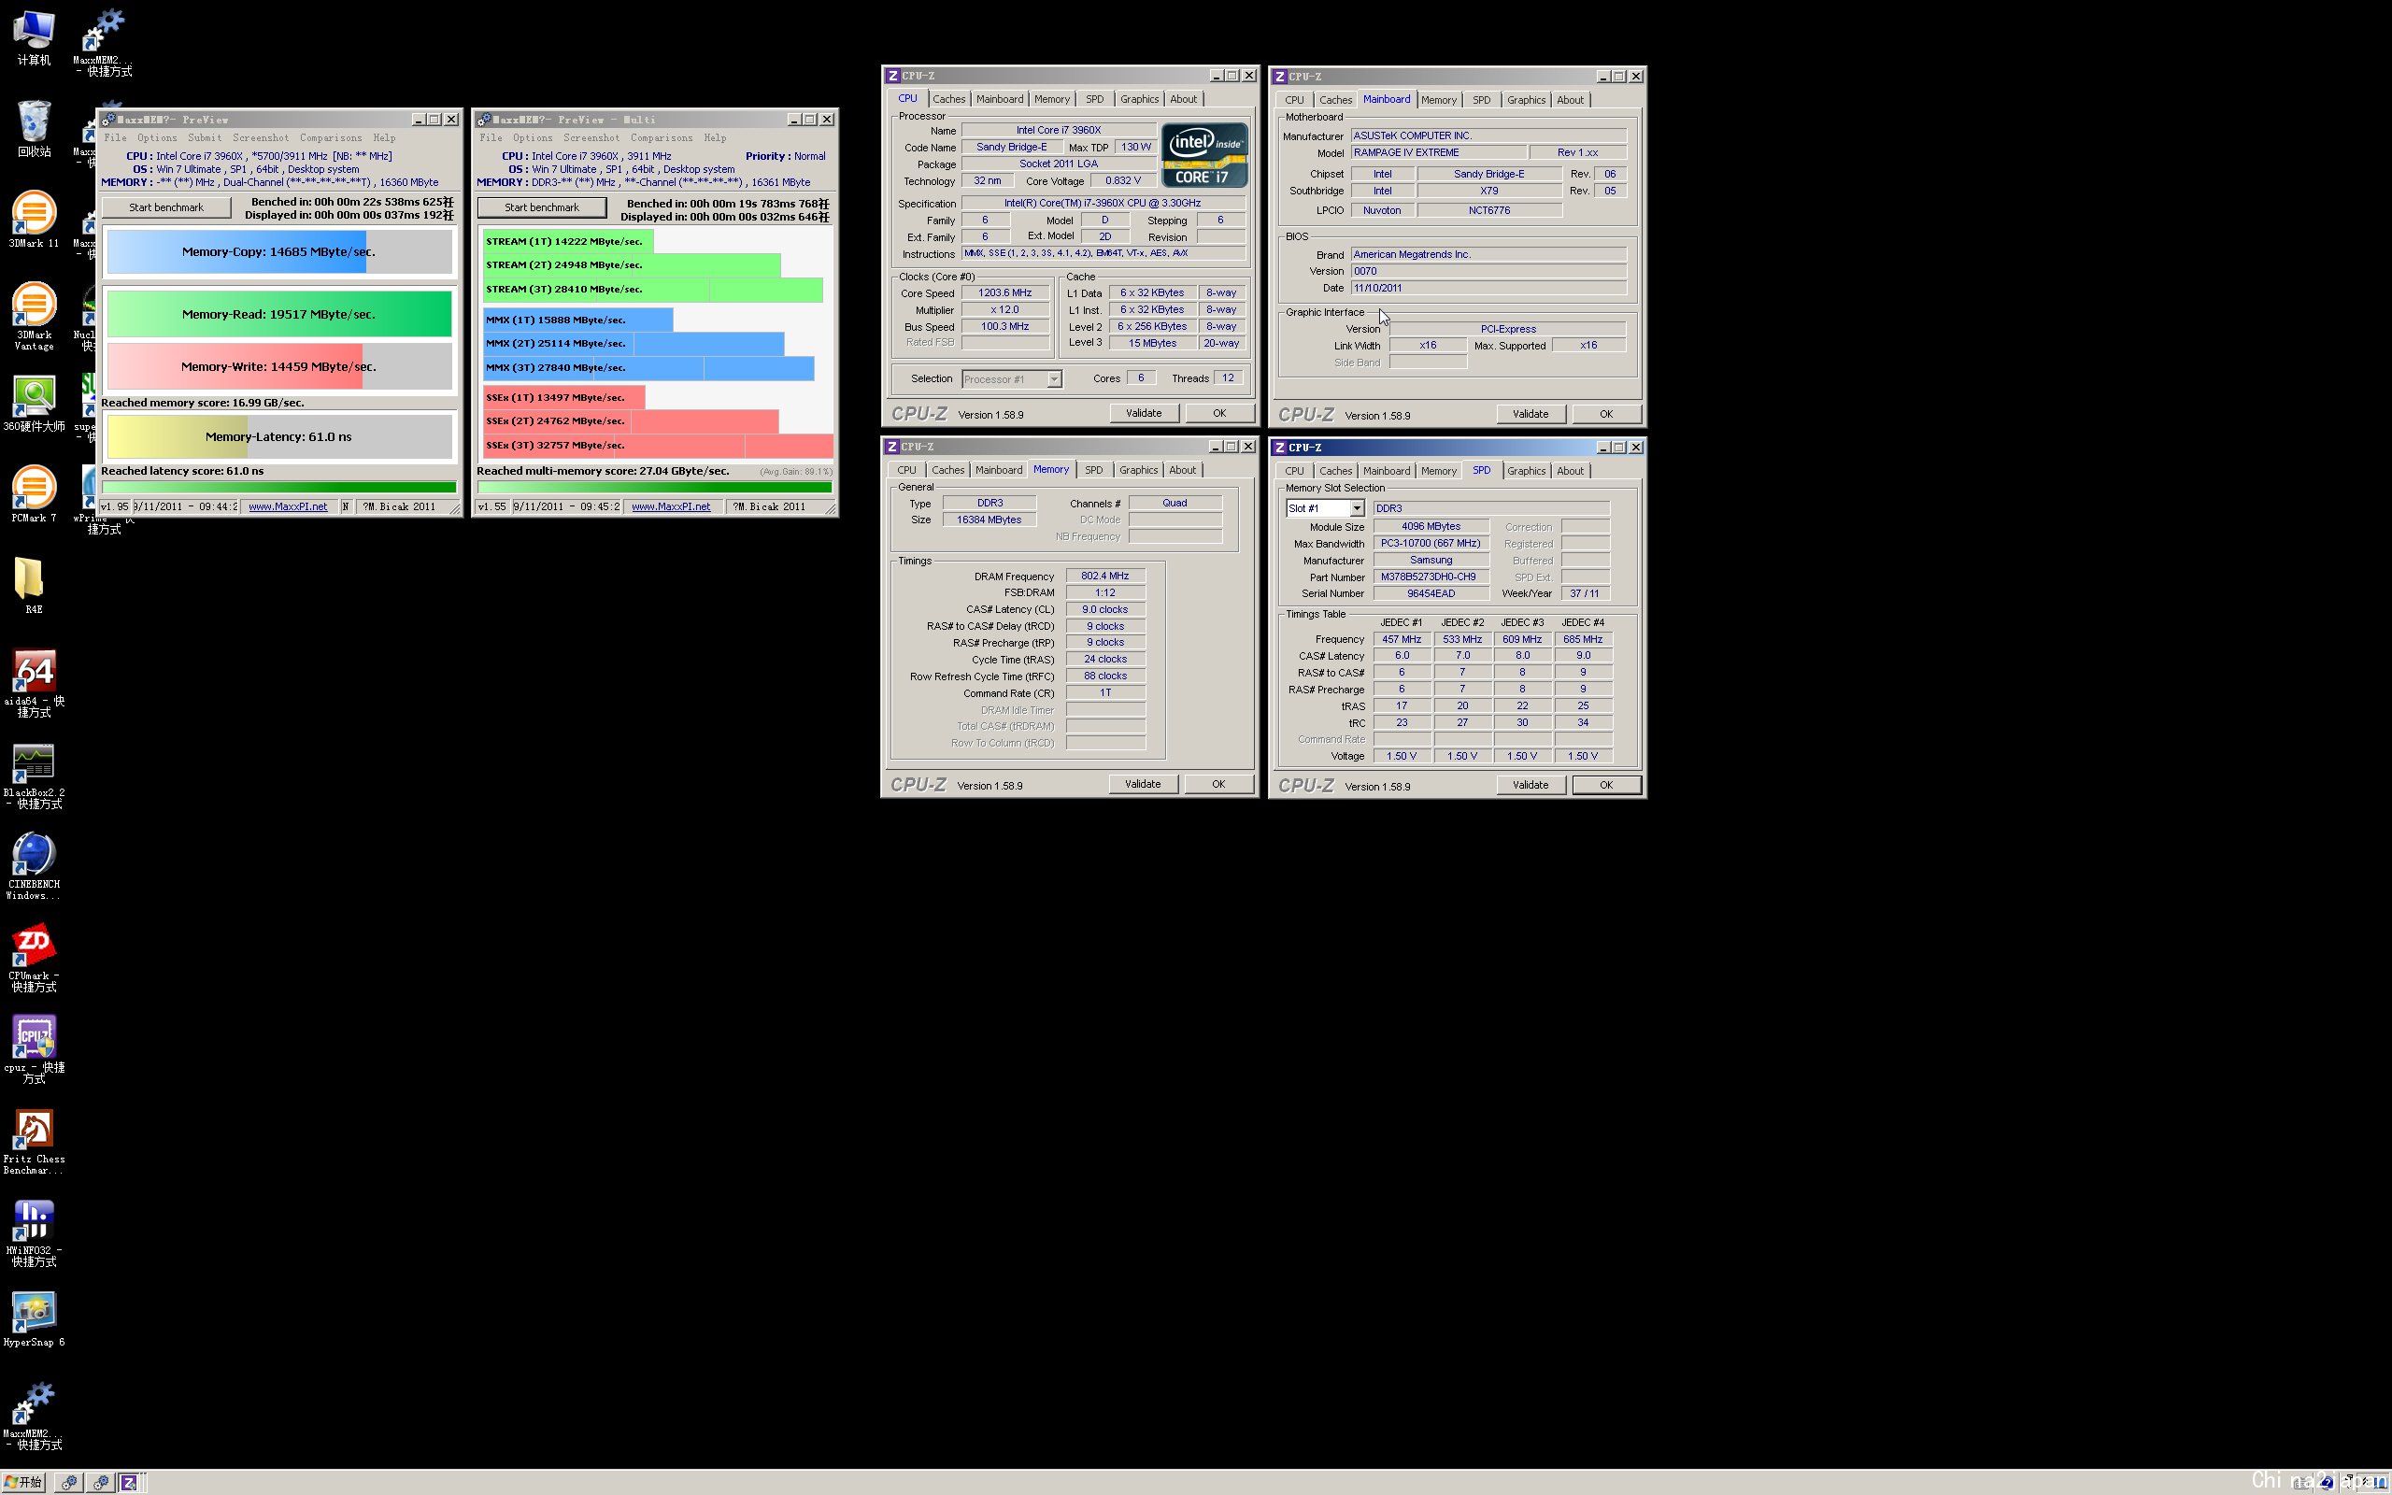Open Comparisons menu in MaxxMEM PreView Multi window
The width and height of the screenshot is (2392, 1495).
(x=662, y=137)
